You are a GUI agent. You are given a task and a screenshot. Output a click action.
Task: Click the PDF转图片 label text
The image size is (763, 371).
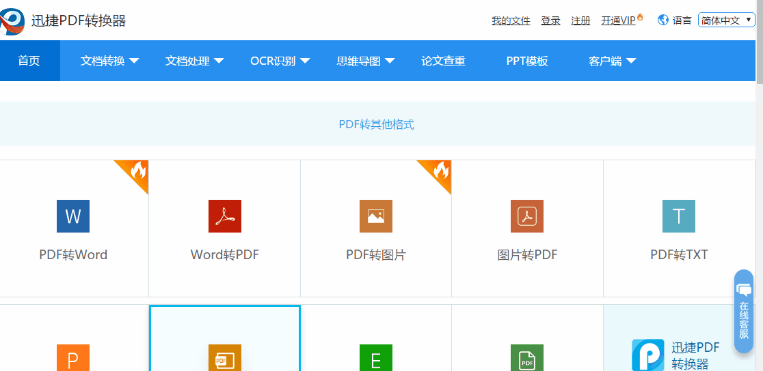coord(376,254)
